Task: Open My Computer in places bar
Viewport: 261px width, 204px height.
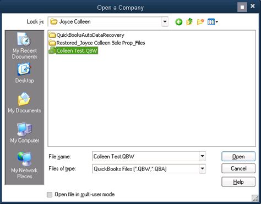Action: [x=24, y=133]
